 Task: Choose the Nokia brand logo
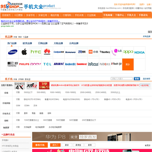click(x=139, y=52)
